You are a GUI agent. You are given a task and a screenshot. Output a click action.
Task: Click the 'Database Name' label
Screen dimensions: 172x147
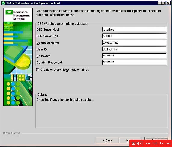48,43
